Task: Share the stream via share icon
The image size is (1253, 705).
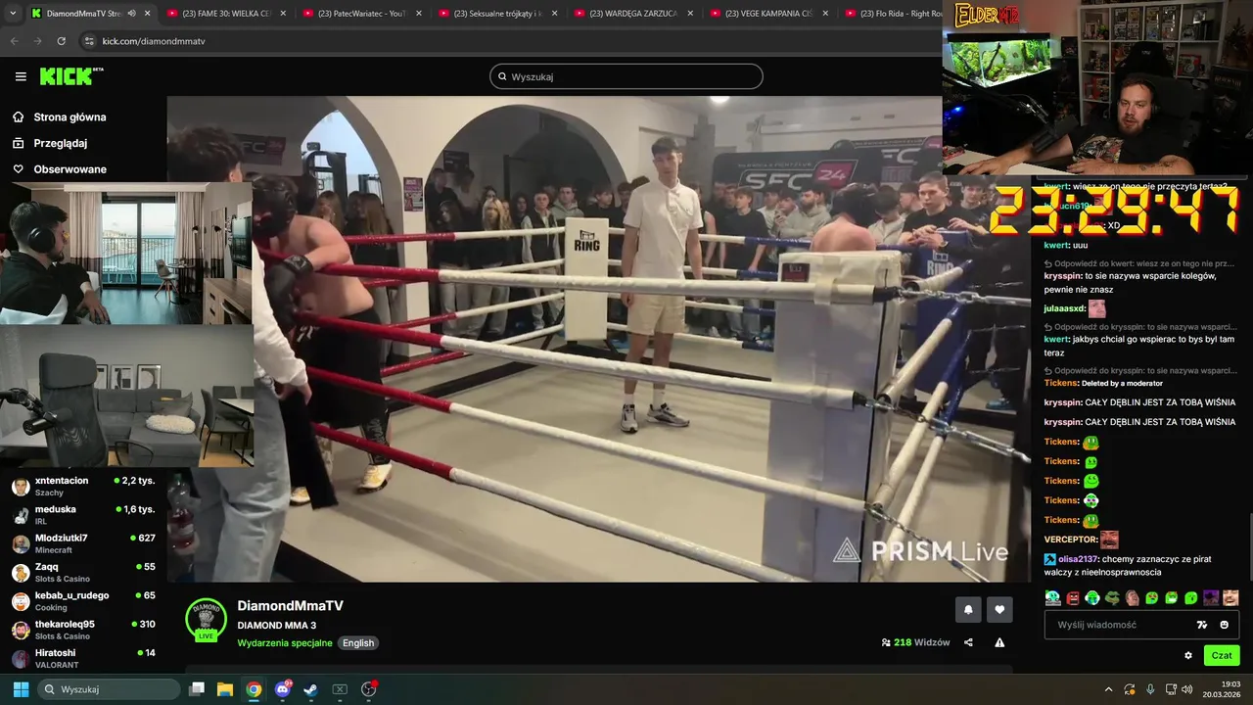Action: [968, 642]
